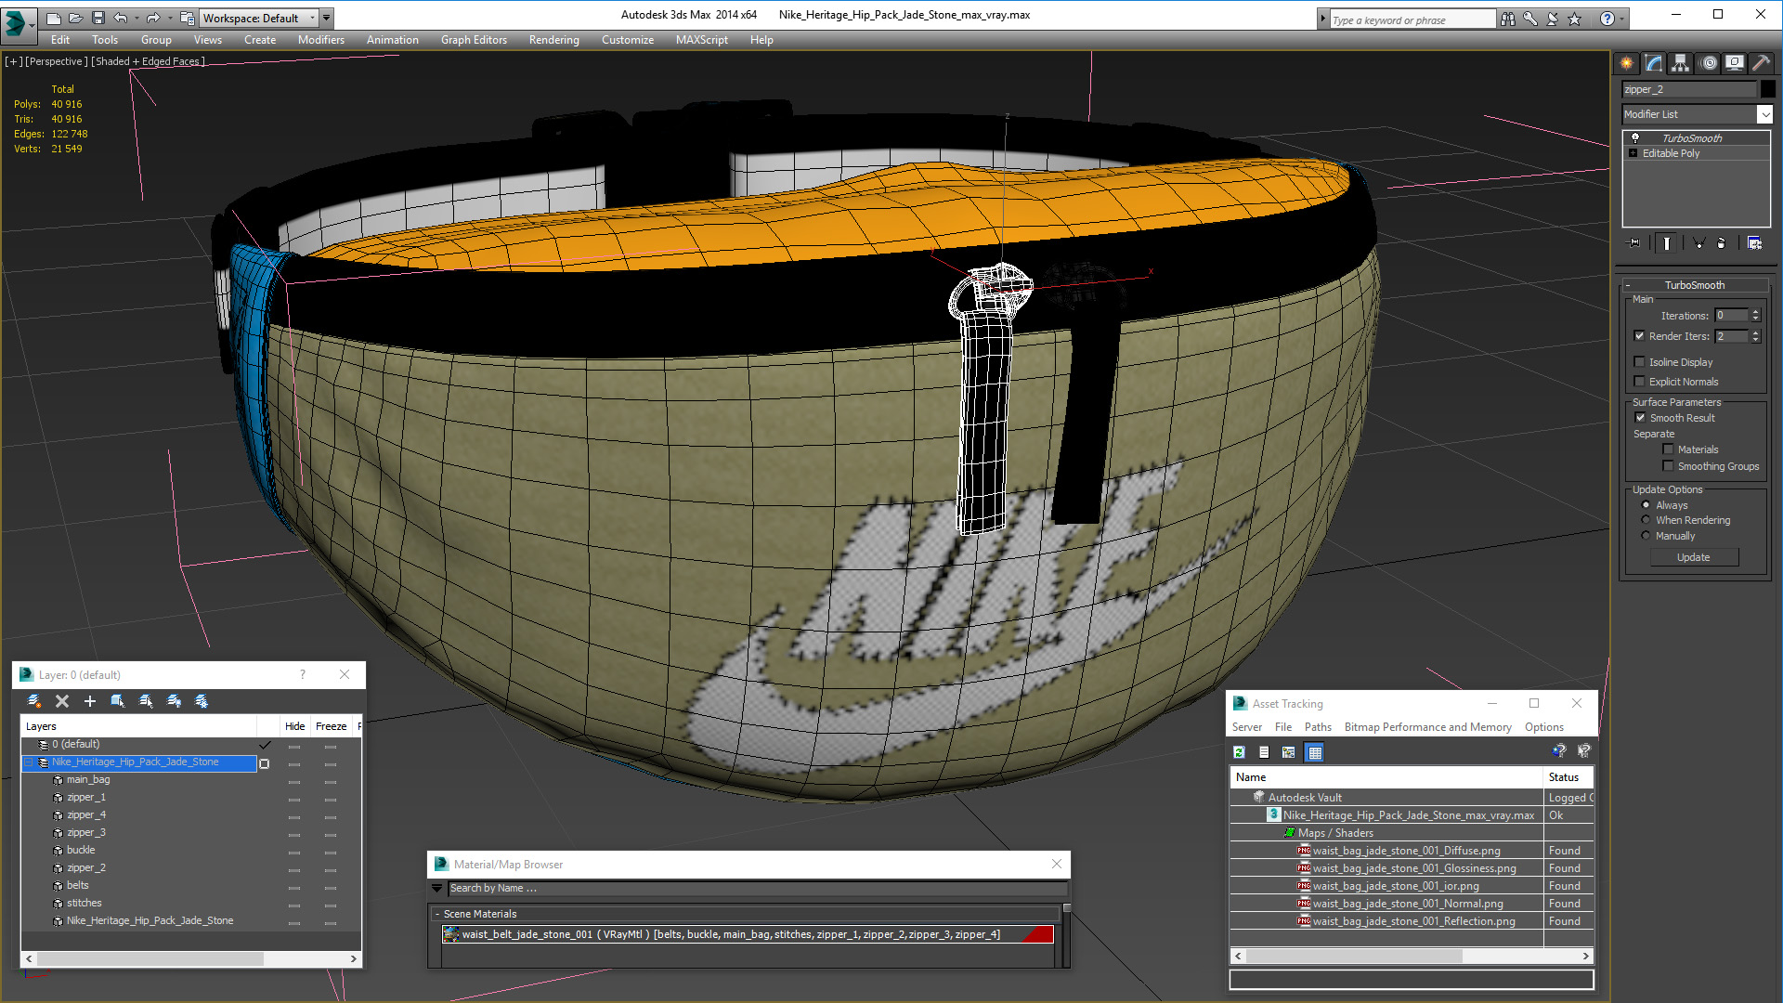The height and width of the screenshot is (1003, 1783).
Task: Open the Graph Editors menu
Action: point(474,40)
